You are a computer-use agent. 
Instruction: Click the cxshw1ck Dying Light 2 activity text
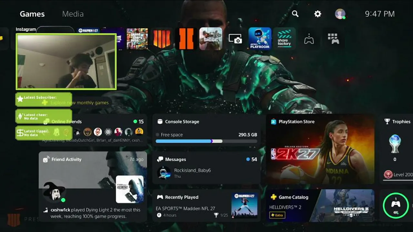click(96, 213)
